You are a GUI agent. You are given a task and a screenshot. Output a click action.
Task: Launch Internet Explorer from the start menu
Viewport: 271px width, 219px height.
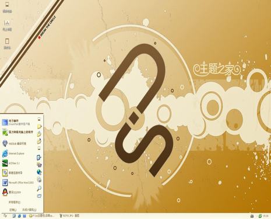(13, 154)
